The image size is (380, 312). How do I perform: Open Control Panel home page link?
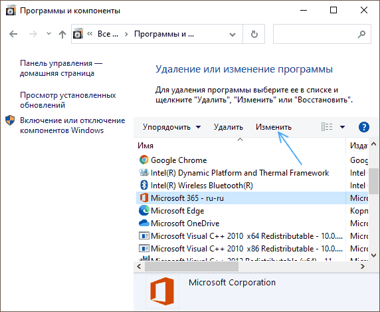(61, 68)
